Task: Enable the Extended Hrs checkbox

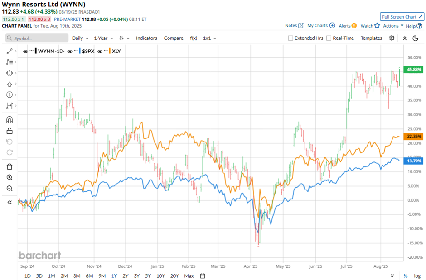Action: pos(290,38)
